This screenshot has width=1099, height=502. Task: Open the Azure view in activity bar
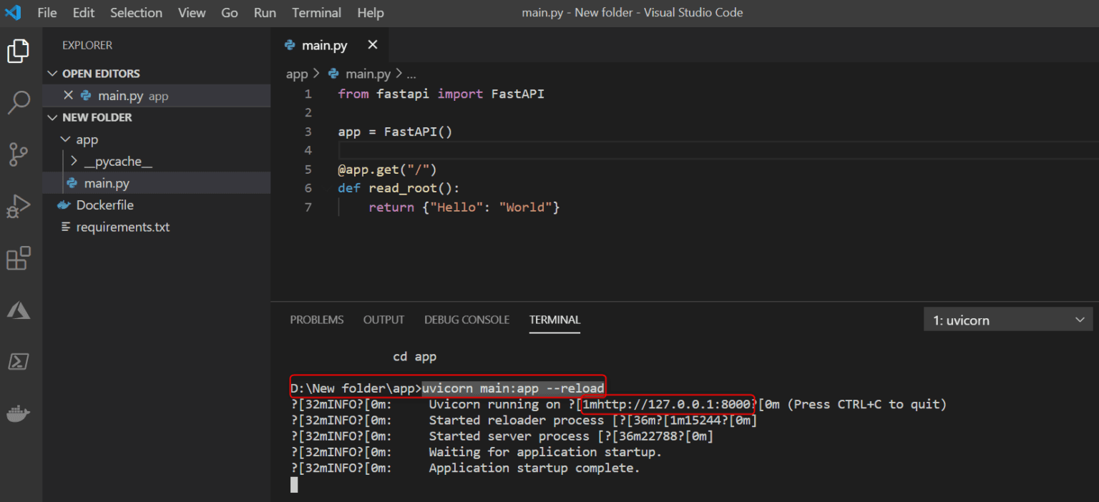18,310
